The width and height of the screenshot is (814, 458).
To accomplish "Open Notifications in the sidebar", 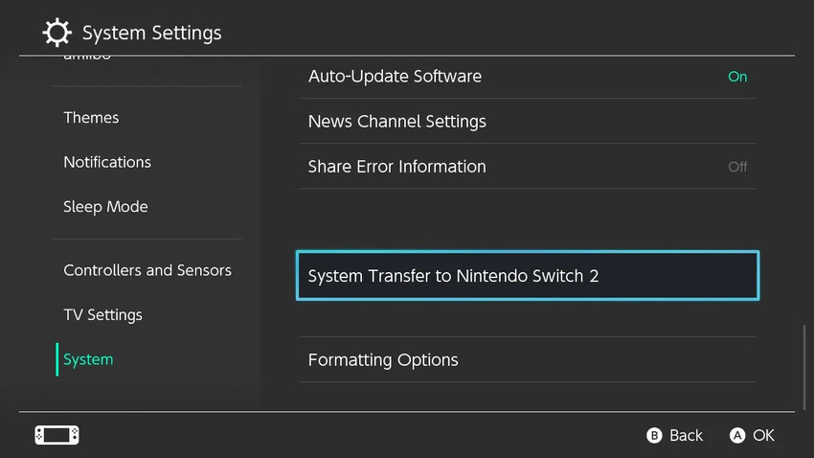I will tap(107, 162).
